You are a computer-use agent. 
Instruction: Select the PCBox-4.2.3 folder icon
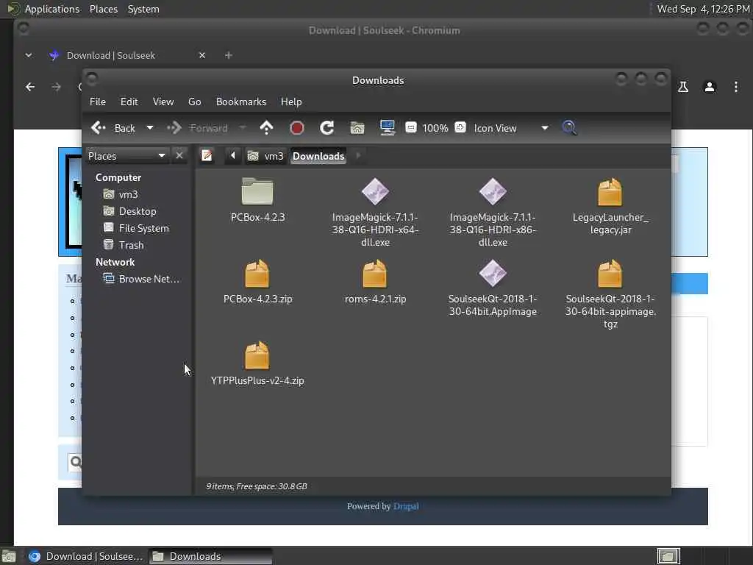click(257, 192)
